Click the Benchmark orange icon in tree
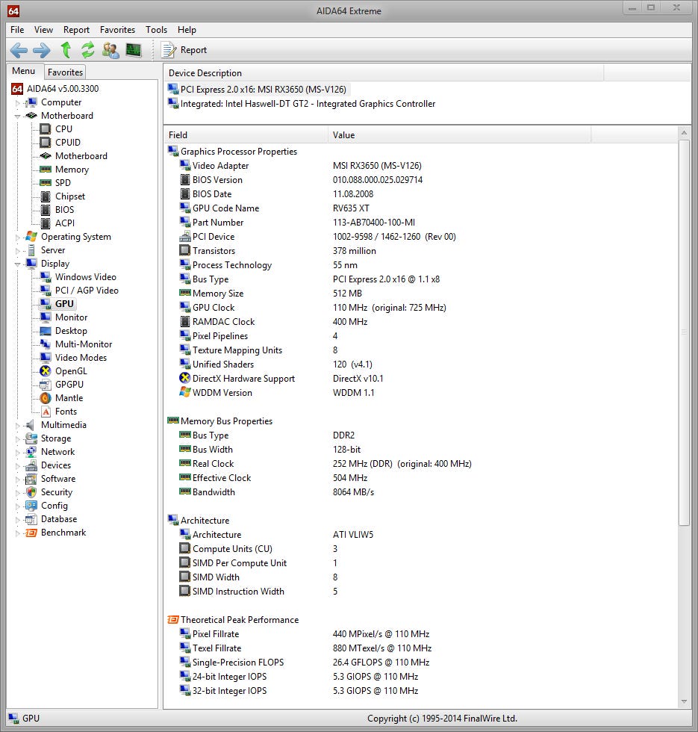Image resolution: width=698 pixels, height=732 pixels. [x=31, y=533]
